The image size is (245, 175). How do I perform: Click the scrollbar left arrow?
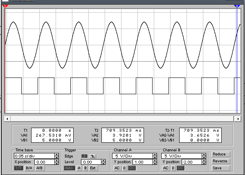[7, 119]
